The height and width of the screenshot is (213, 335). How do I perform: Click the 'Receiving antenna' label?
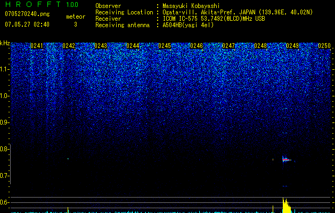coord(122,25)
